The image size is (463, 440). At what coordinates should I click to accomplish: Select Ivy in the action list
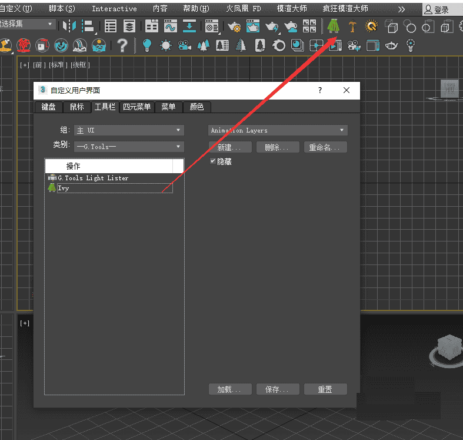(x=64, y=188)
